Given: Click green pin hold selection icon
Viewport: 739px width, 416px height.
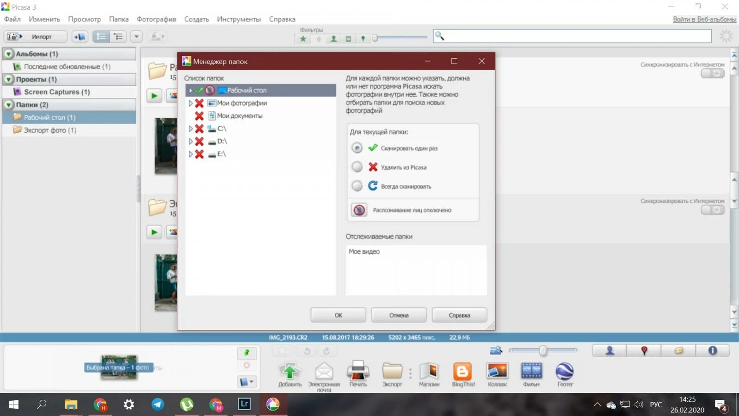Looking at the screenshot, I should point(247,353).
